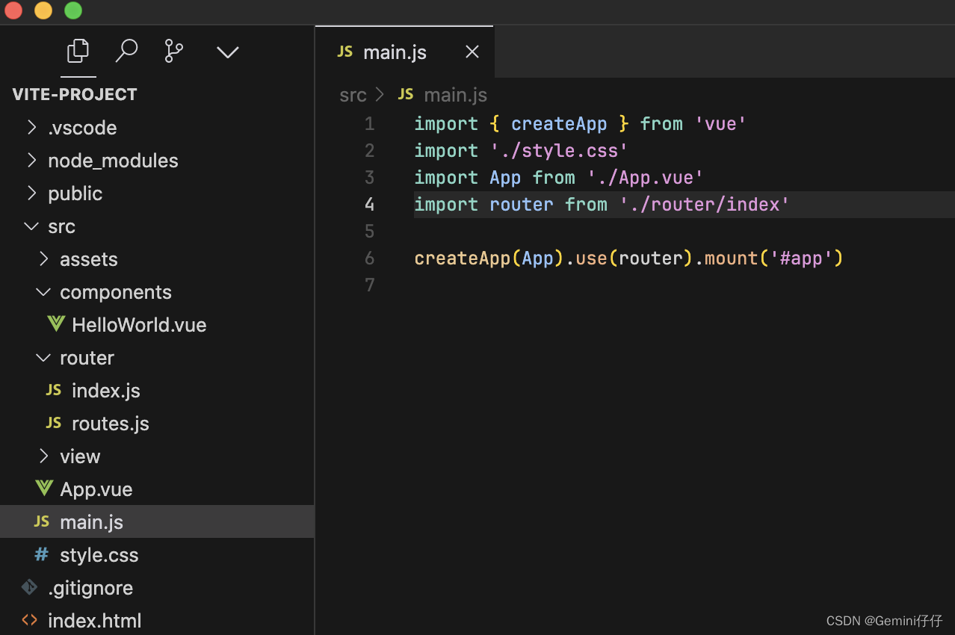
Task: Click the HTML icon beside index.html
Action: point(30,620)
